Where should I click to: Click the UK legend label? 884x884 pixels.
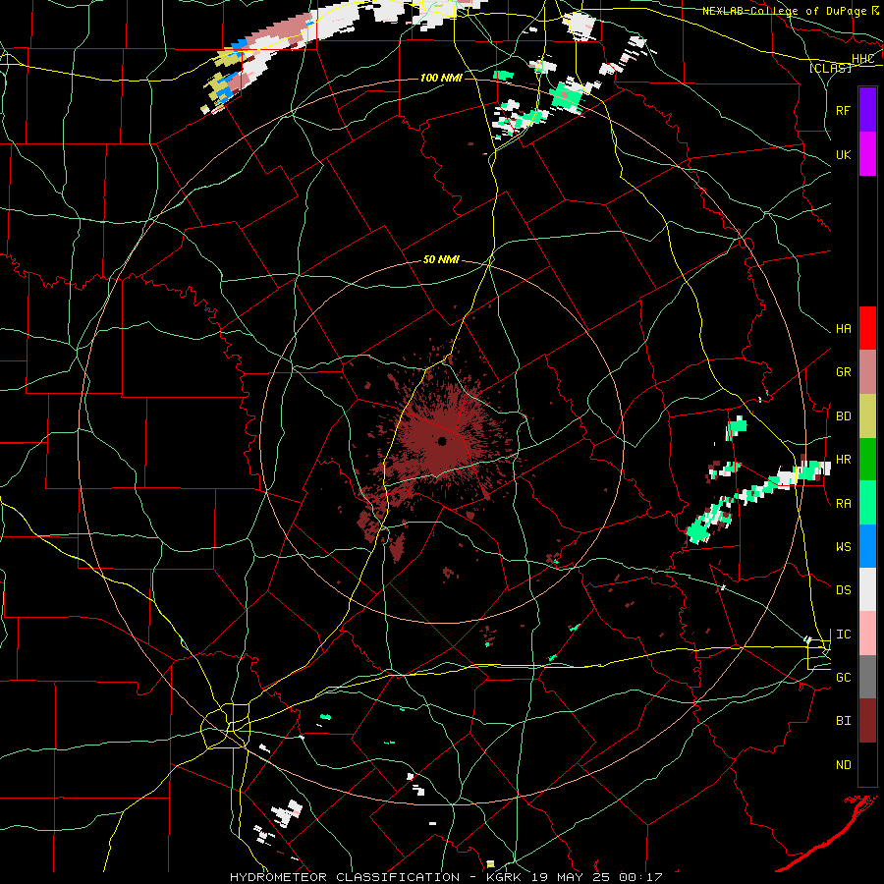(x=843, y=155)
